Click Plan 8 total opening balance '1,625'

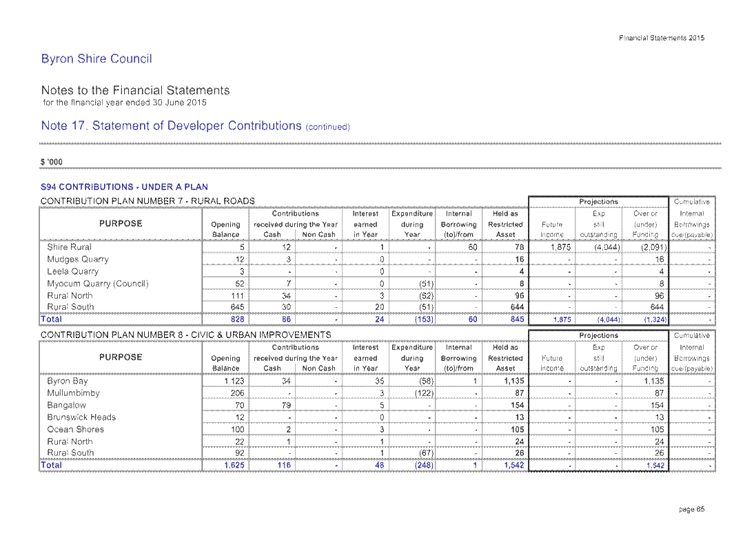pyautogui.click(x=234, y=466)
